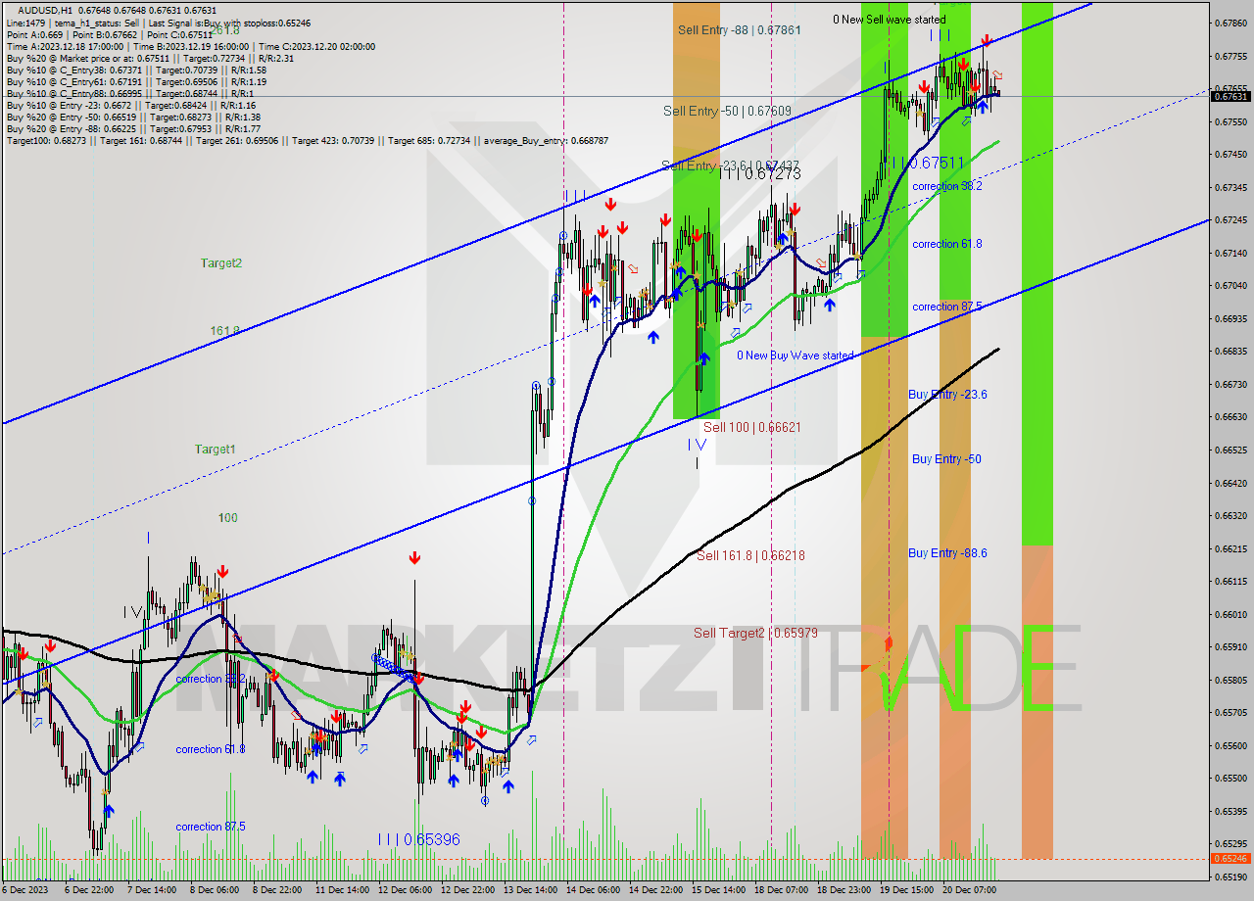Click '14 Dec 22:00' on the time axis

[x=655, y=890]
